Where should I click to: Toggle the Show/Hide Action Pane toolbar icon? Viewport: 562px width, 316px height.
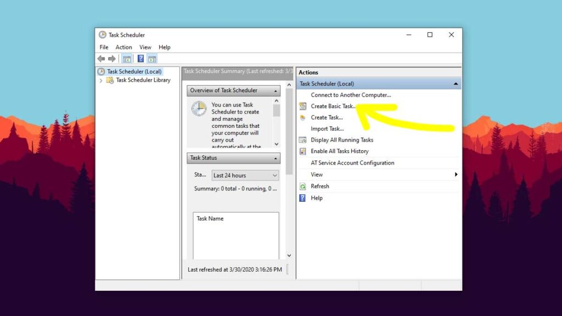tap(152, 59)
